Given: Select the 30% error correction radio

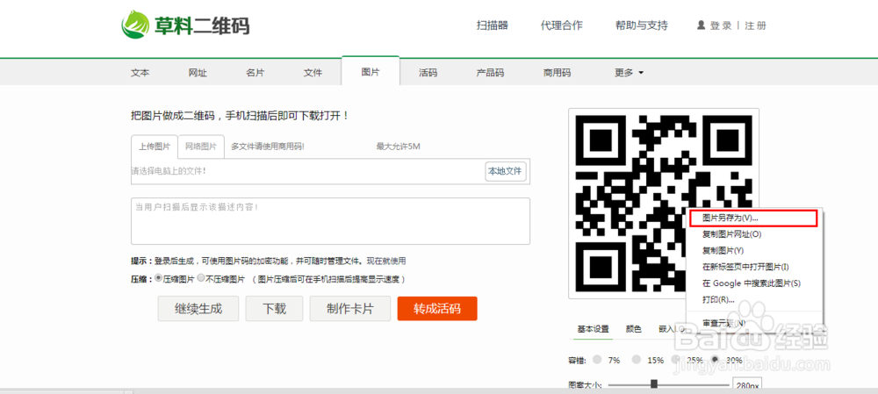Looking at the screenshot, I should coord(715,359).
